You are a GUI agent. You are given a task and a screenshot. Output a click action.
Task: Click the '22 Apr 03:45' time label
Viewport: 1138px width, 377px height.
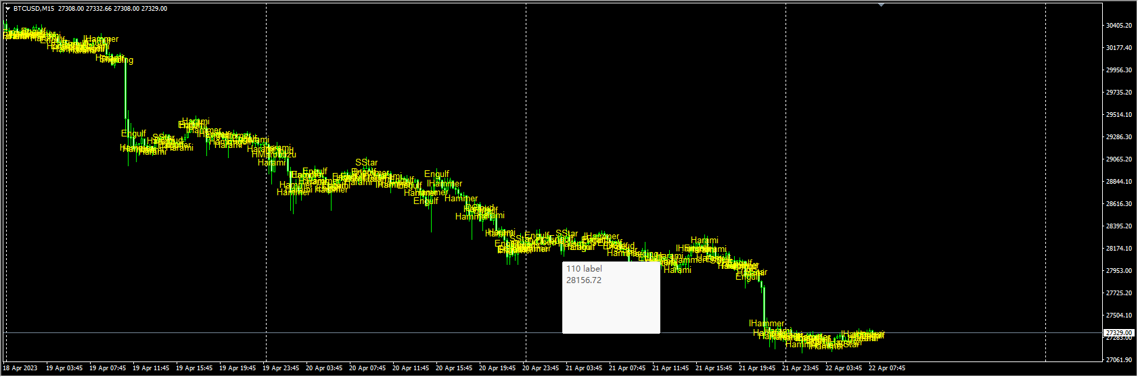click(844, 368)
